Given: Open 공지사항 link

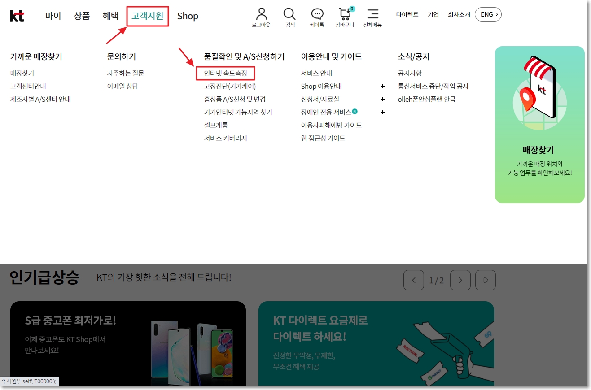Looking at the screenshot, I should point(410,73).
